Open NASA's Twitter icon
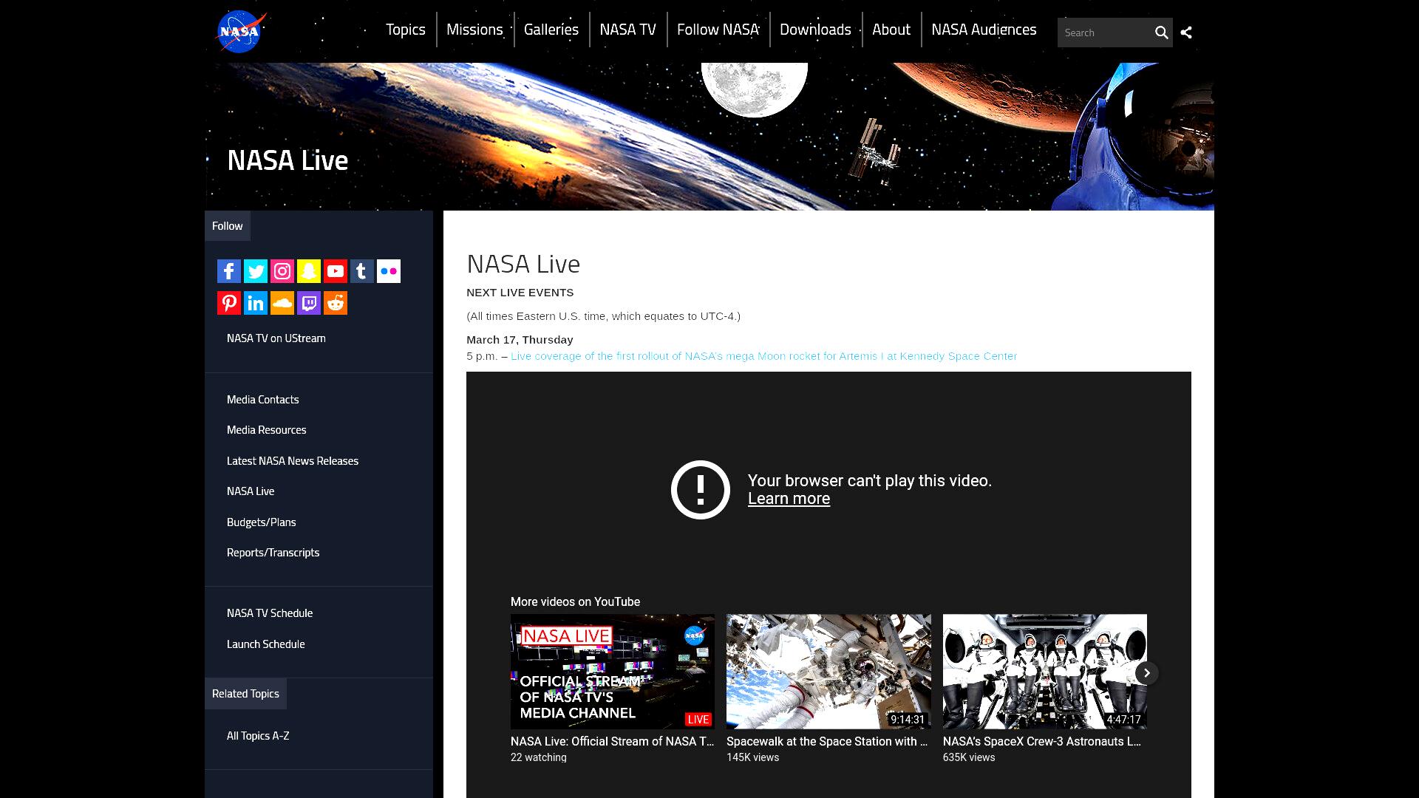Screen dimensions: 1419x798 pos(256,271)
